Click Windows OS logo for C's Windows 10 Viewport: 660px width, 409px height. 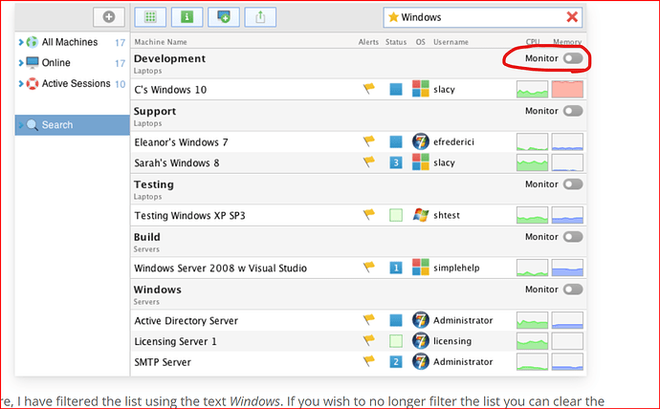(421, 89)
